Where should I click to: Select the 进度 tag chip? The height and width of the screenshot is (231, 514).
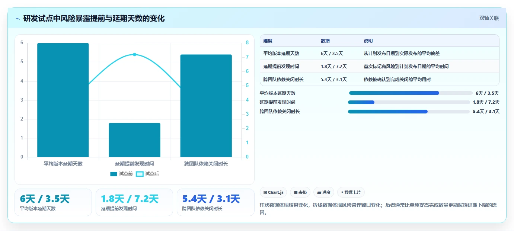pyautogui.click(x=324, y=192)
